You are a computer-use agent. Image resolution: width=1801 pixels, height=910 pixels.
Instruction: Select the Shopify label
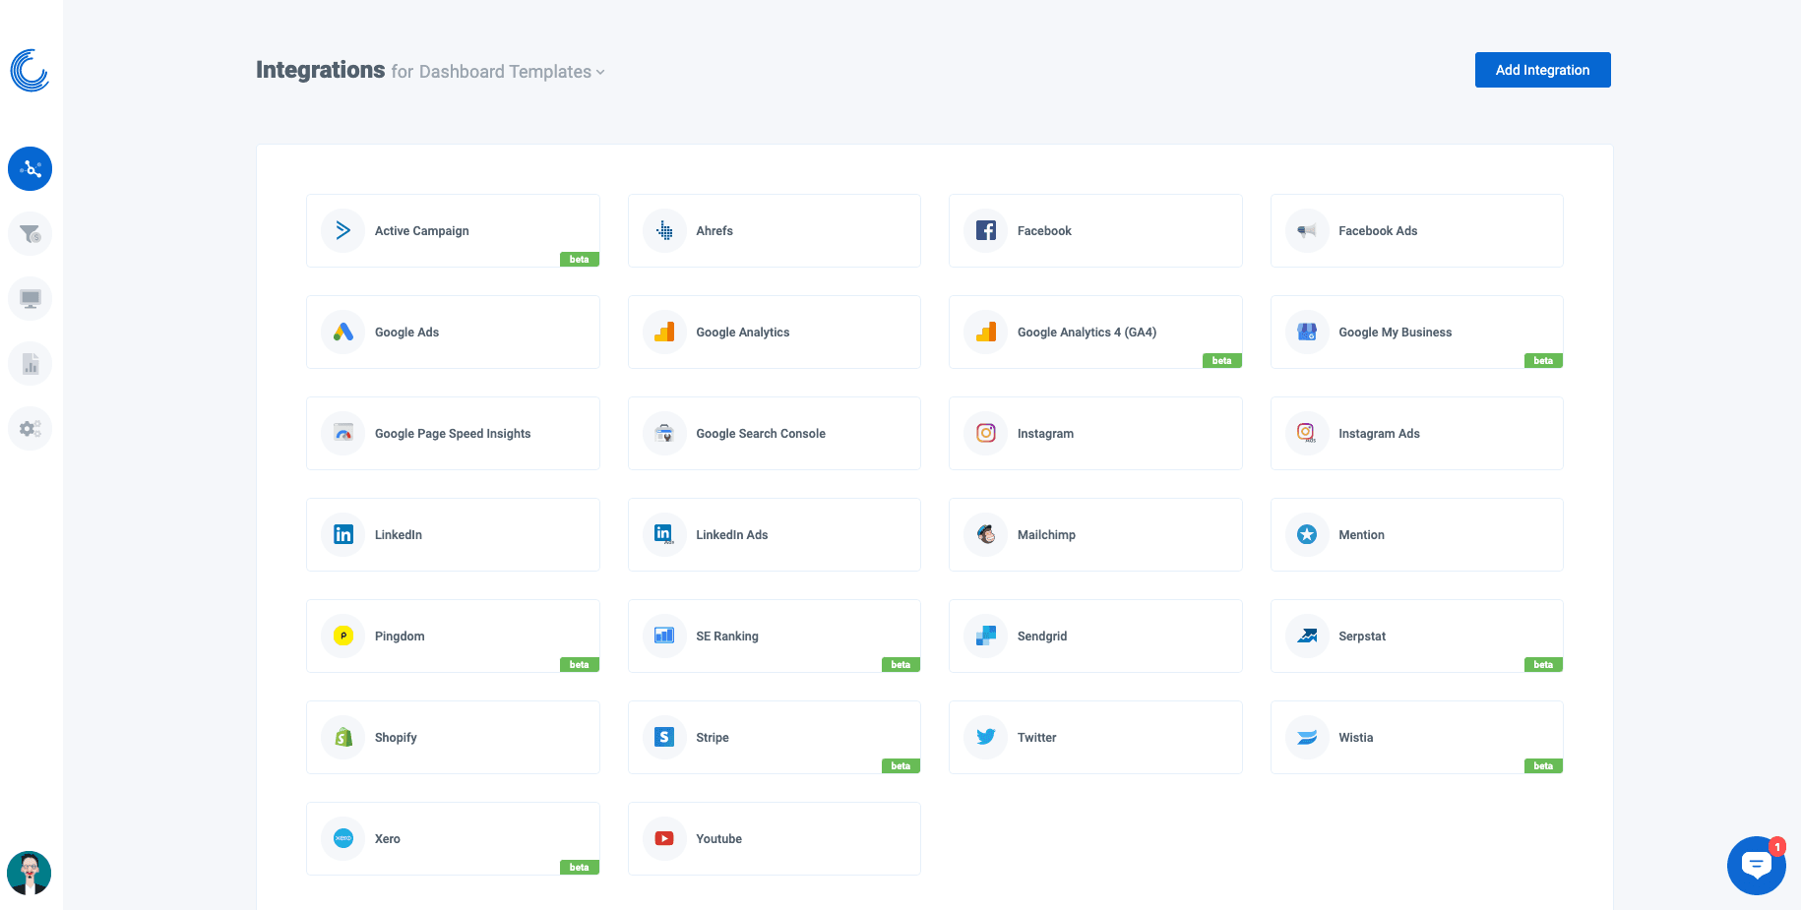(x=396, y=738)
